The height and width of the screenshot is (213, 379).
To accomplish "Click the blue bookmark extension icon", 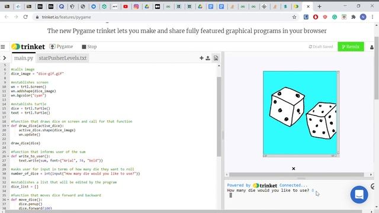I will click(306, 17).
